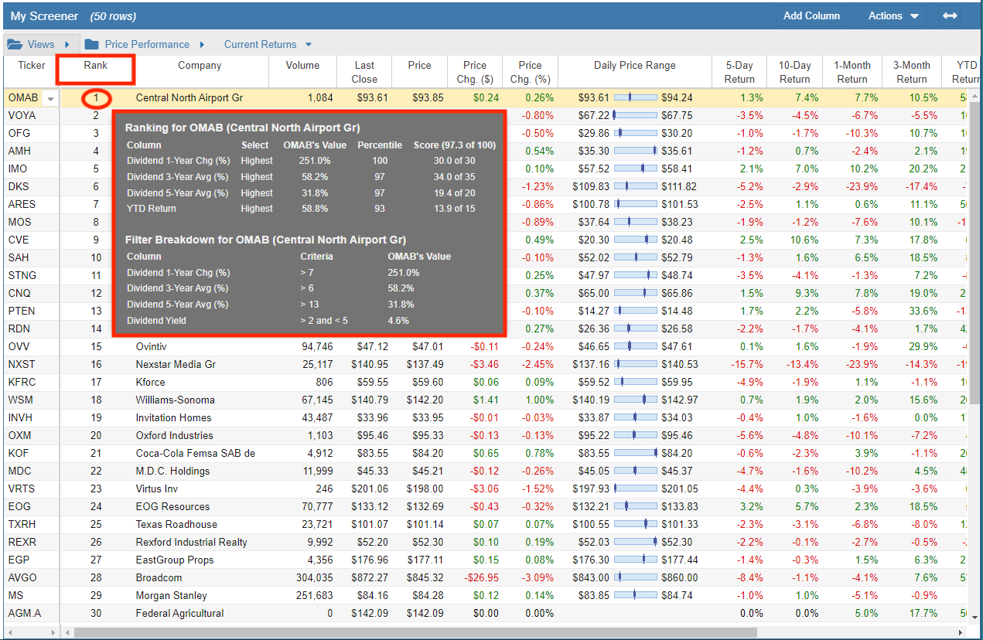
Task: Click the vertical scrollbar on the right
Action: (976, 232)
